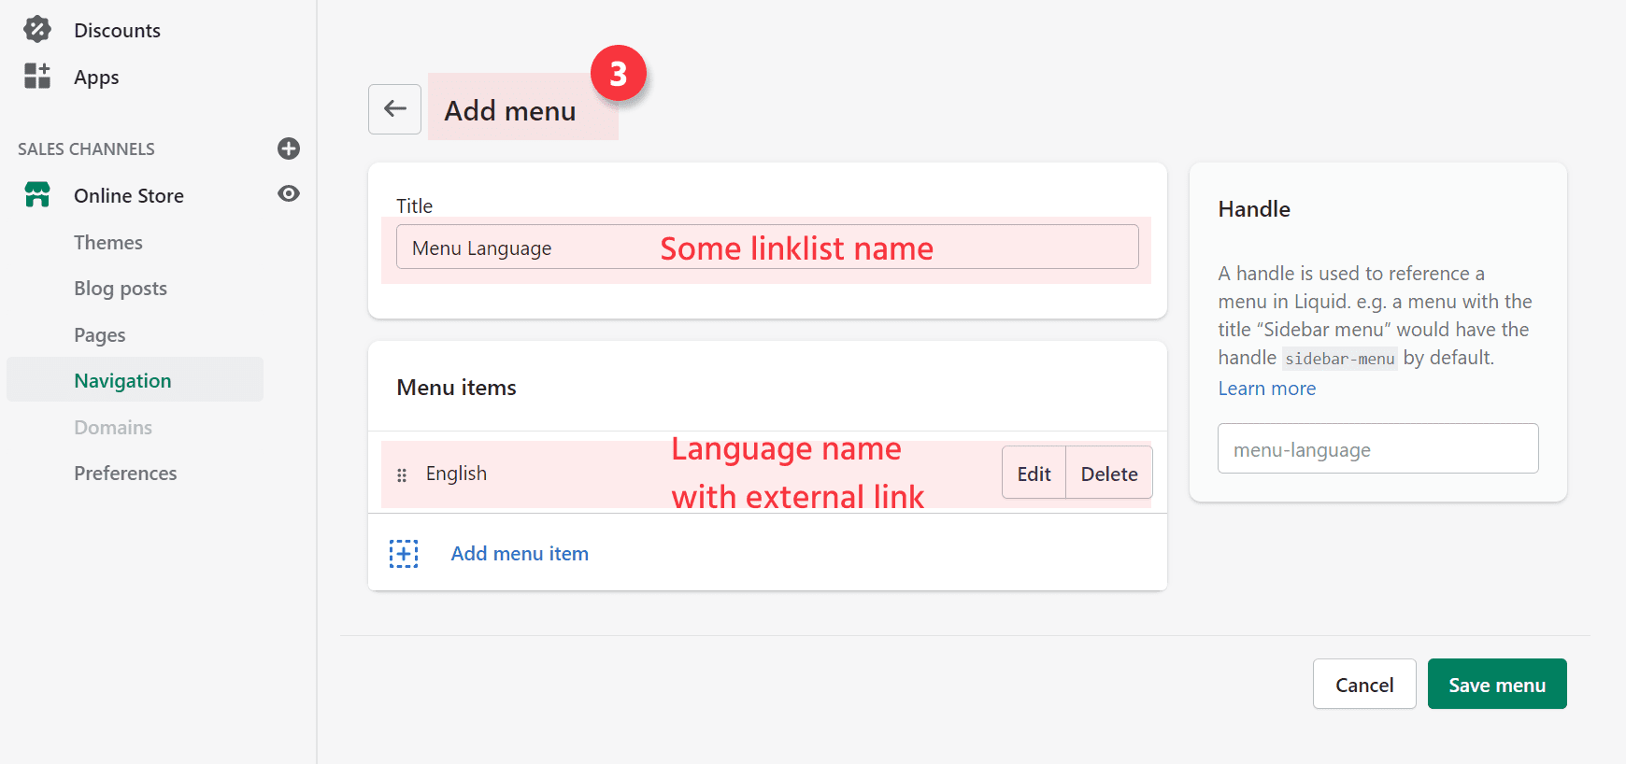
Task: Add a sales channel with plus icon
Action: tap(289, 149)
